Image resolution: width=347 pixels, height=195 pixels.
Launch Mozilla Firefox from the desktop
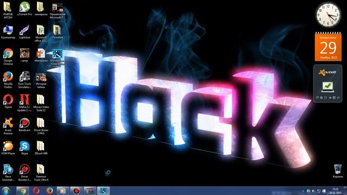[x=8, y=80]
